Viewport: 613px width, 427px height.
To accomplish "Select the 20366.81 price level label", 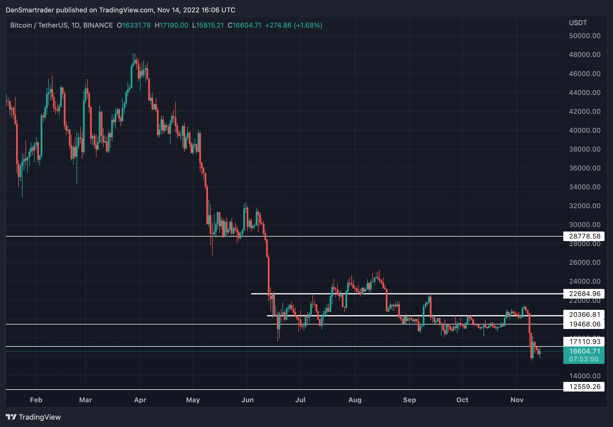I will [x=584, y=315].
